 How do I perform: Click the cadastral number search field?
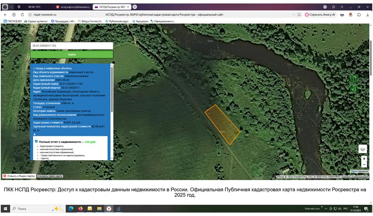72,46
